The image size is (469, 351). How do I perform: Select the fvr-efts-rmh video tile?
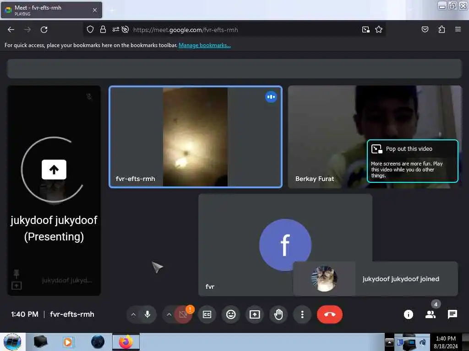196,137
